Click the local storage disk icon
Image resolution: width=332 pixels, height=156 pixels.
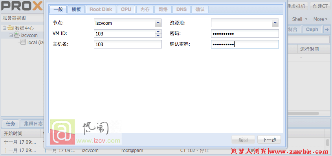(x=23, y=42)
